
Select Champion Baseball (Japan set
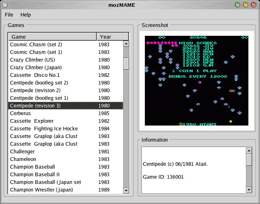[x=66, y=182]
